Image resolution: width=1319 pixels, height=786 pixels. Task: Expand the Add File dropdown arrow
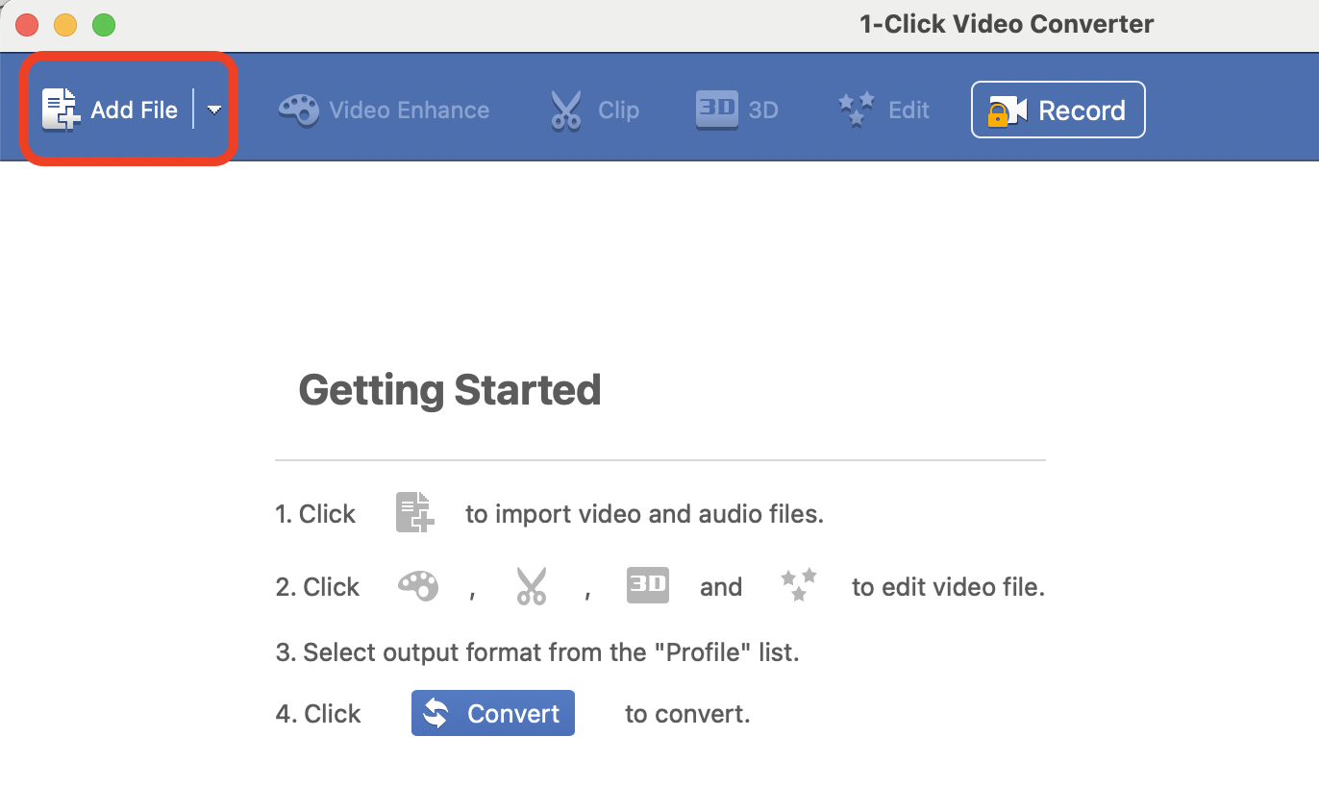pos(214,110)
